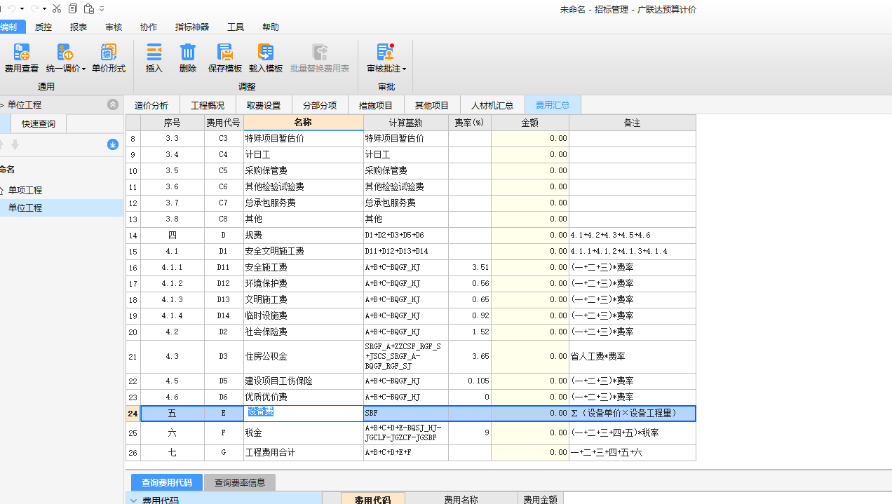The height and width of the screenshot is (504, 892).
Task: Copy using the quick-access copy icon
Action: click(73, 8)
